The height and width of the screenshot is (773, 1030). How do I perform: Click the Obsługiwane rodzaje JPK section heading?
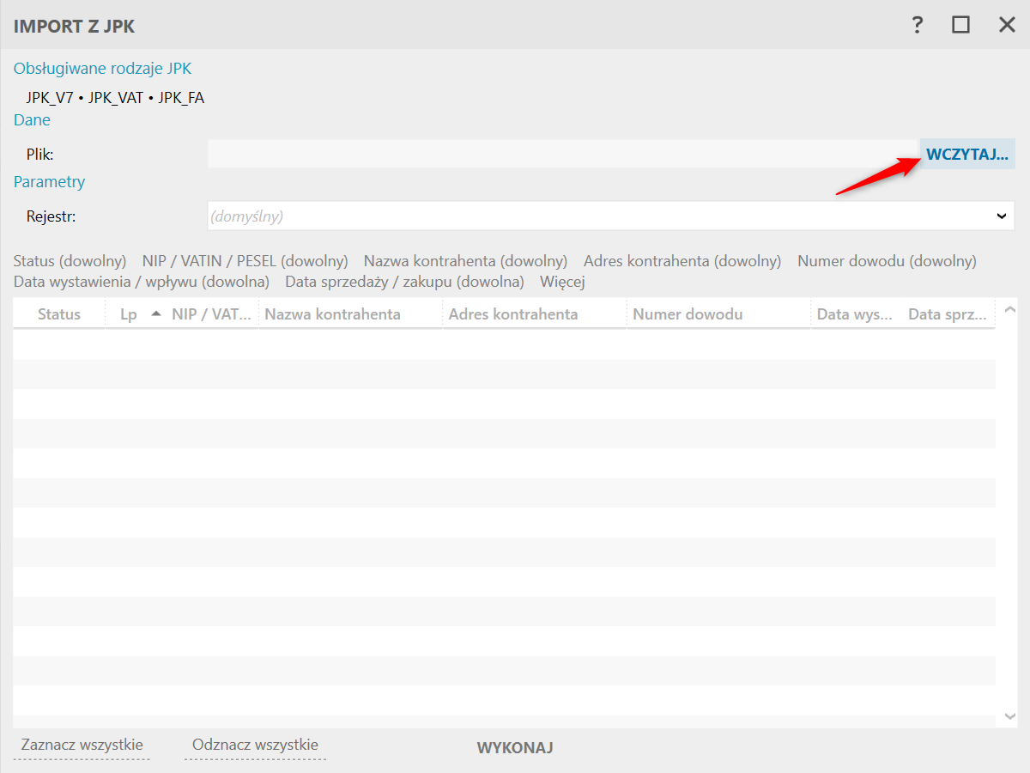click(x=103, y=69)
